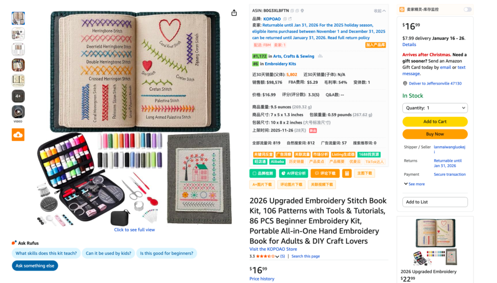The image size is (497, 283).
Task: Select the 关键词反查 tab tag
Action: coord(263,155)
